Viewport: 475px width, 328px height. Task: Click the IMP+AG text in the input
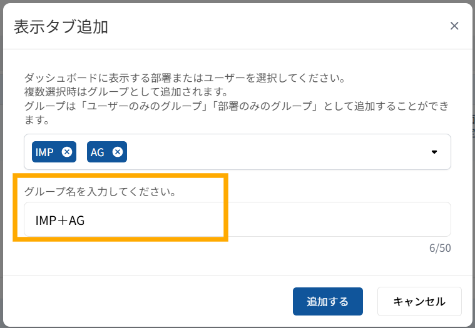pos(60,219)
